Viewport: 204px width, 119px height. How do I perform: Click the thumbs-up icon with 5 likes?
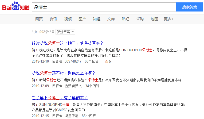[107, 61]
